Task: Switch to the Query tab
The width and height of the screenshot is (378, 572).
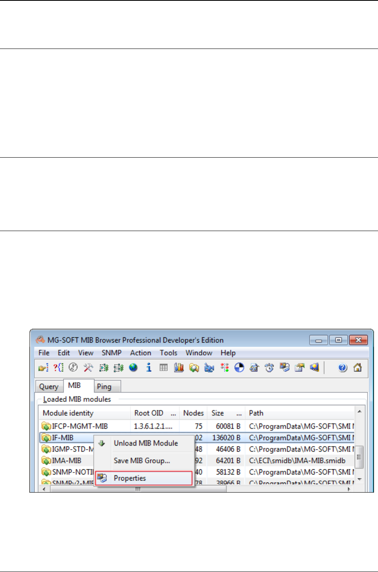Action: 49,387
